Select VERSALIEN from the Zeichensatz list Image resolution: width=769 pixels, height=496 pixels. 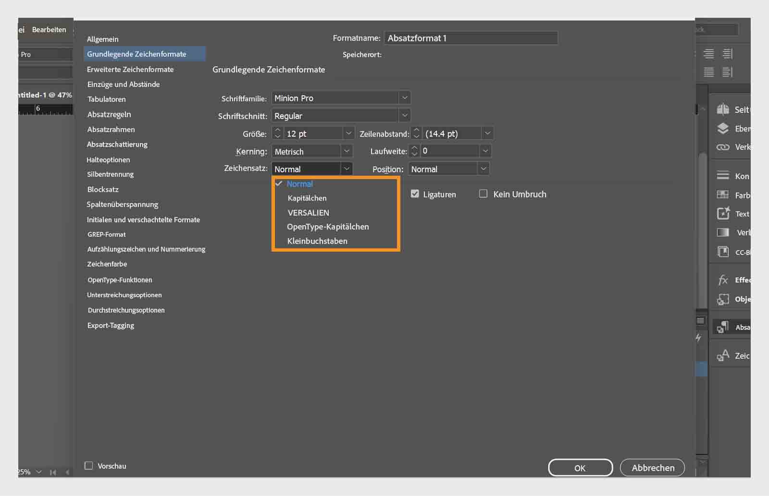308,212
